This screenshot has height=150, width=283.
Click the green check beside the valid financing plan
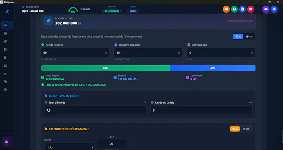[43, 85]
